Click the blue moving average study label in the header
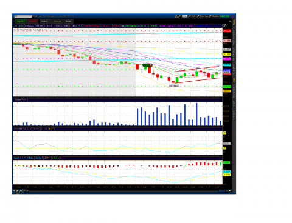This screenshot has width=292, height=223. pos(208,26)
